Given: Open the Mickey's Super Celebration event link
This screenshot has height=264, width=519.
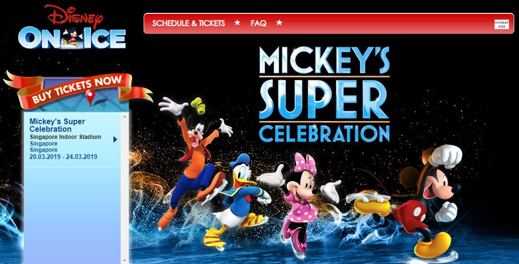Looking at the screenshot, I should tap(57, 125).
